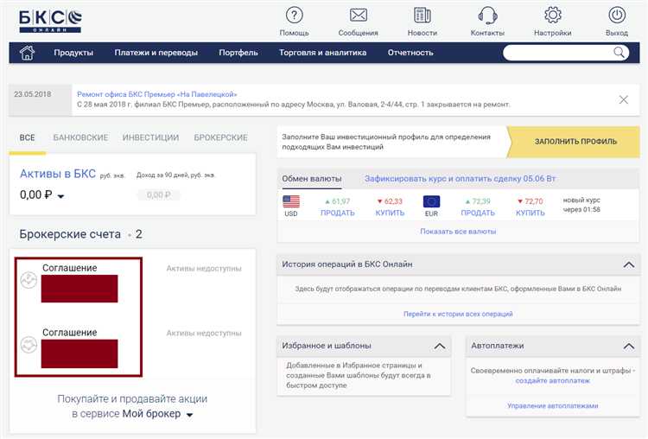Image resolution: width=648 pixels, height=439 pixels.
Task: Close the news notification banner
Action: (624, 99)
